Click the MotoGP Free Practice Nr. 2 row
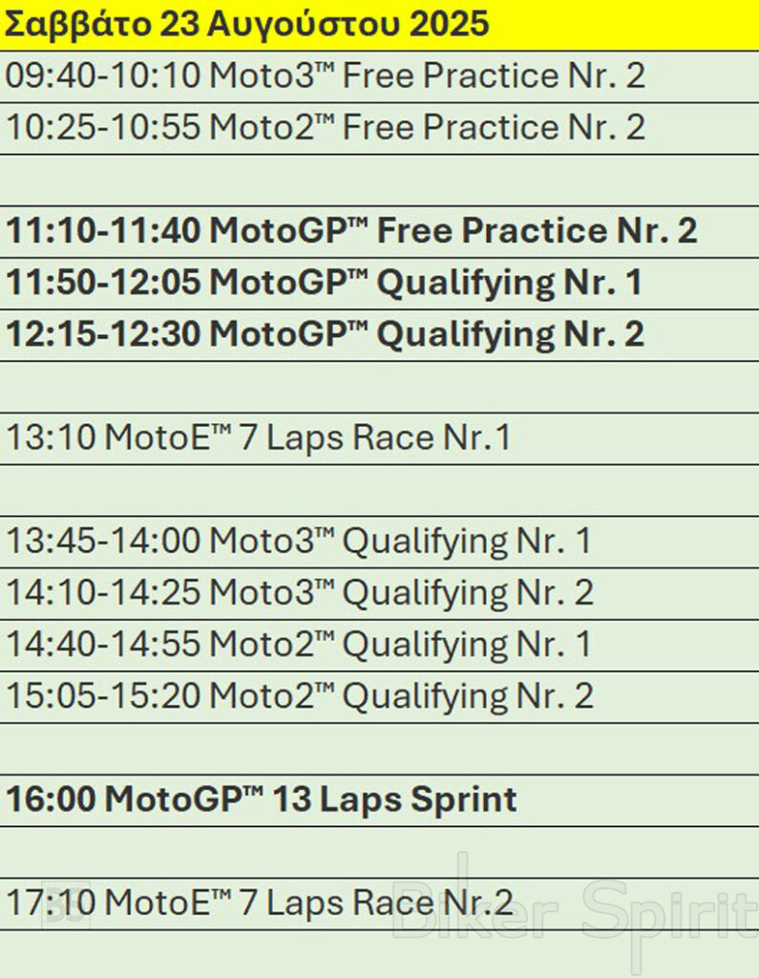This screenshot has width=759, height=978. point(351,231)
